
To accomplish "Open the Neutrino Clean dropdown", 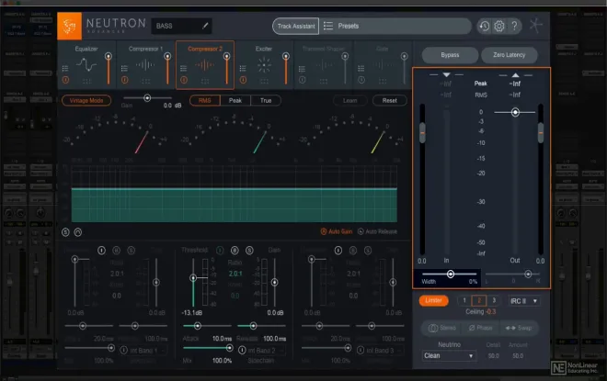I will tap(449, 356).
